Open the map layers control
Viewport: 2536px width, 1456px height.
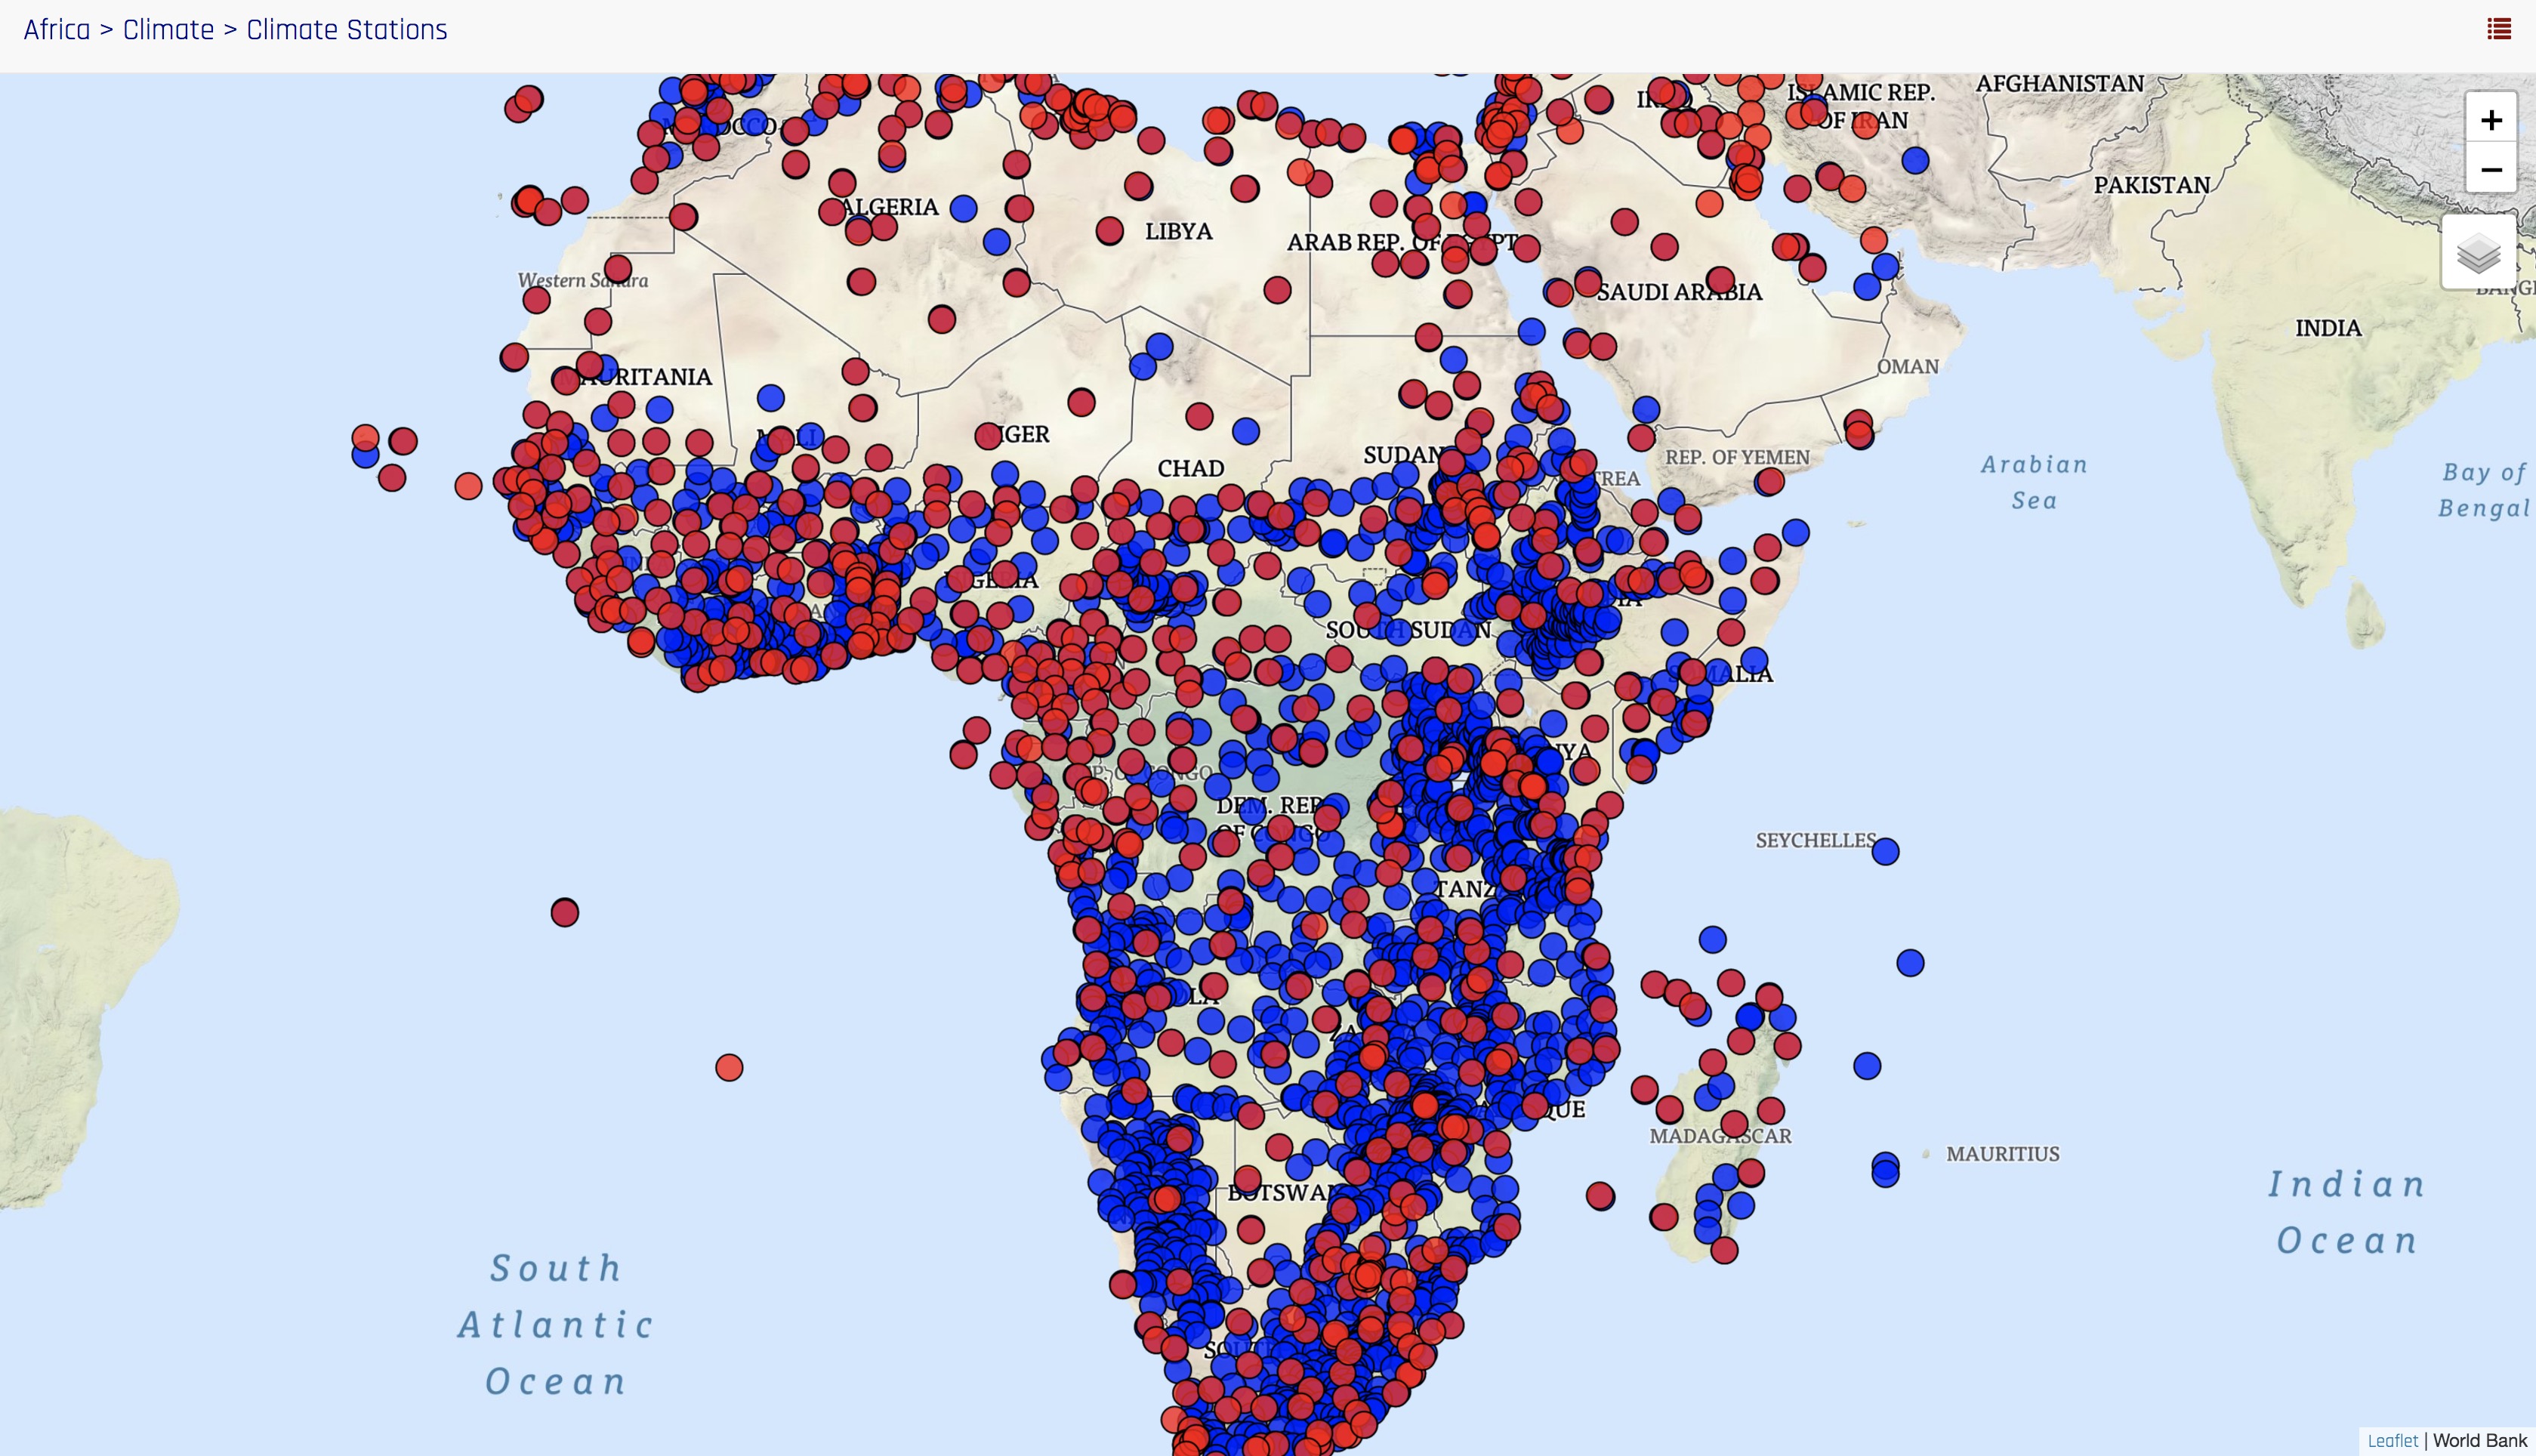(x=2478, y=252)
